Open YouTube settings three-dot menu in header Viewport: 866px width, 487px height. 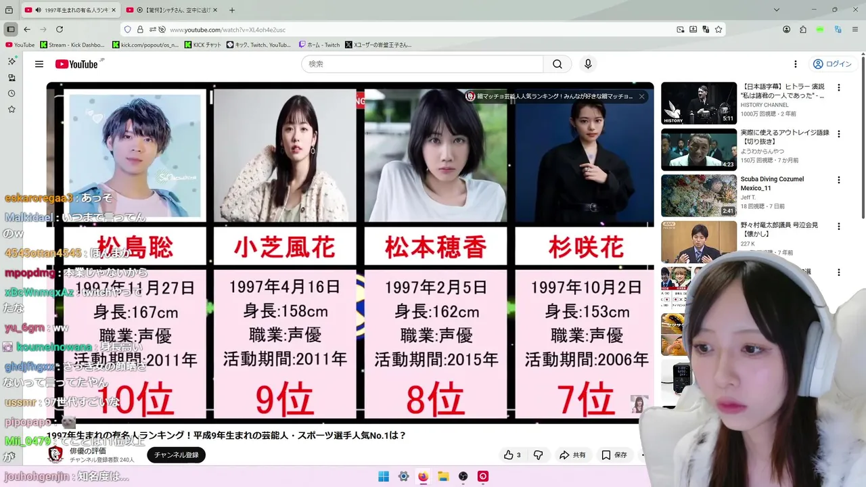[x=796, y=64]
